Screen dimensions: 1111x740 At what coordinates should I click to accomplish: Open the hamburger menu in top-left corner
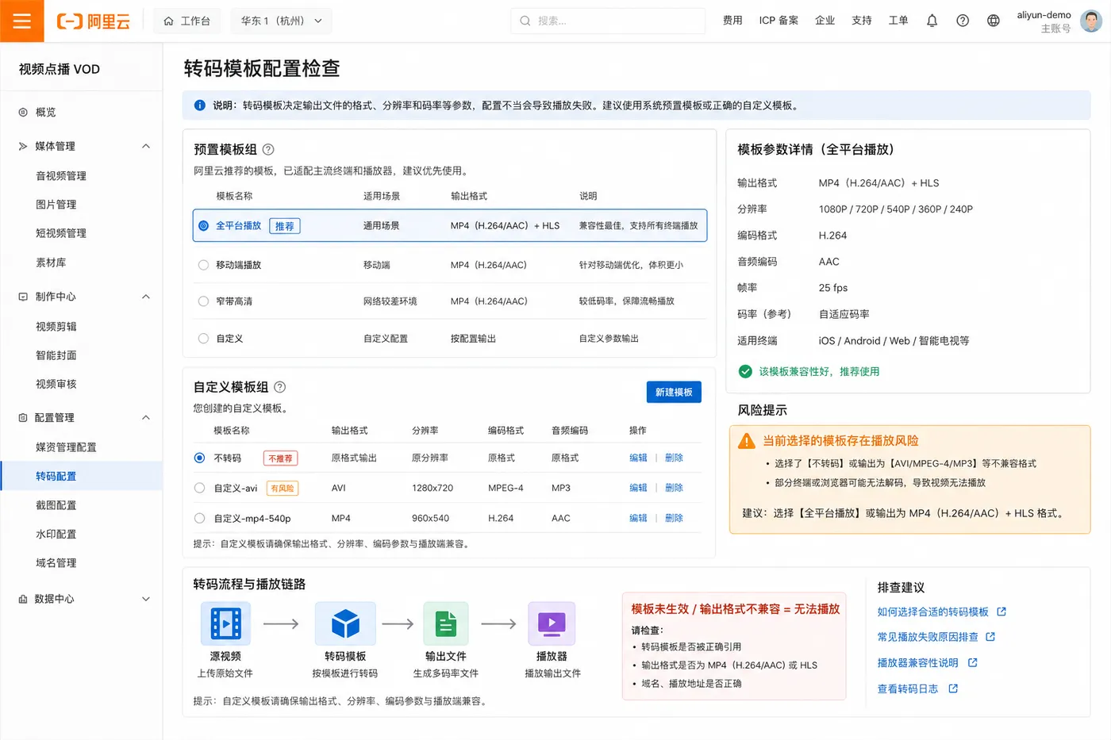click(21, 21)
